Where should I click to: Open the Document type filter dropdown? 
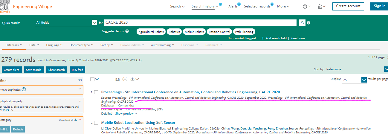(x=82, y=45)
